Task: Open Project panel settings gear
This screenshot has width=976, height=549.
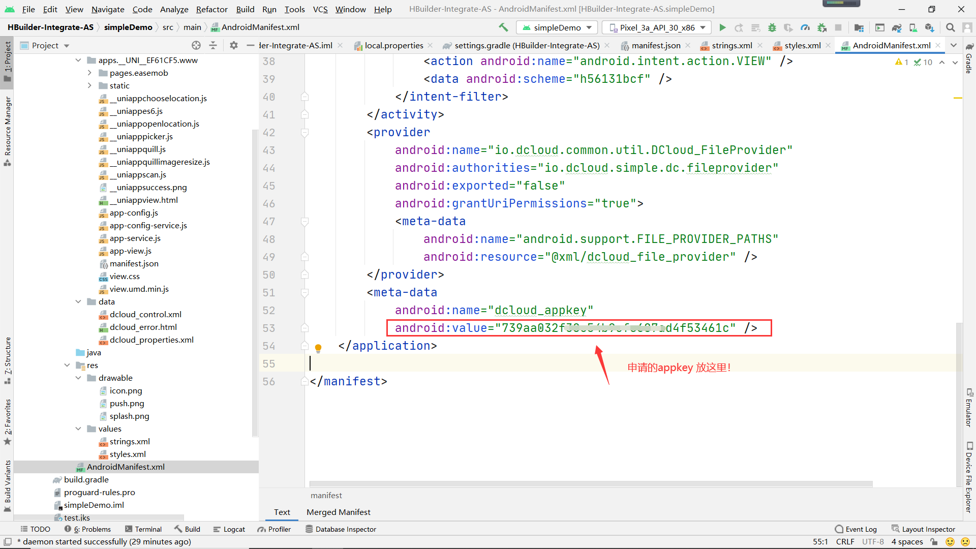Action: (x=233, y=45)
